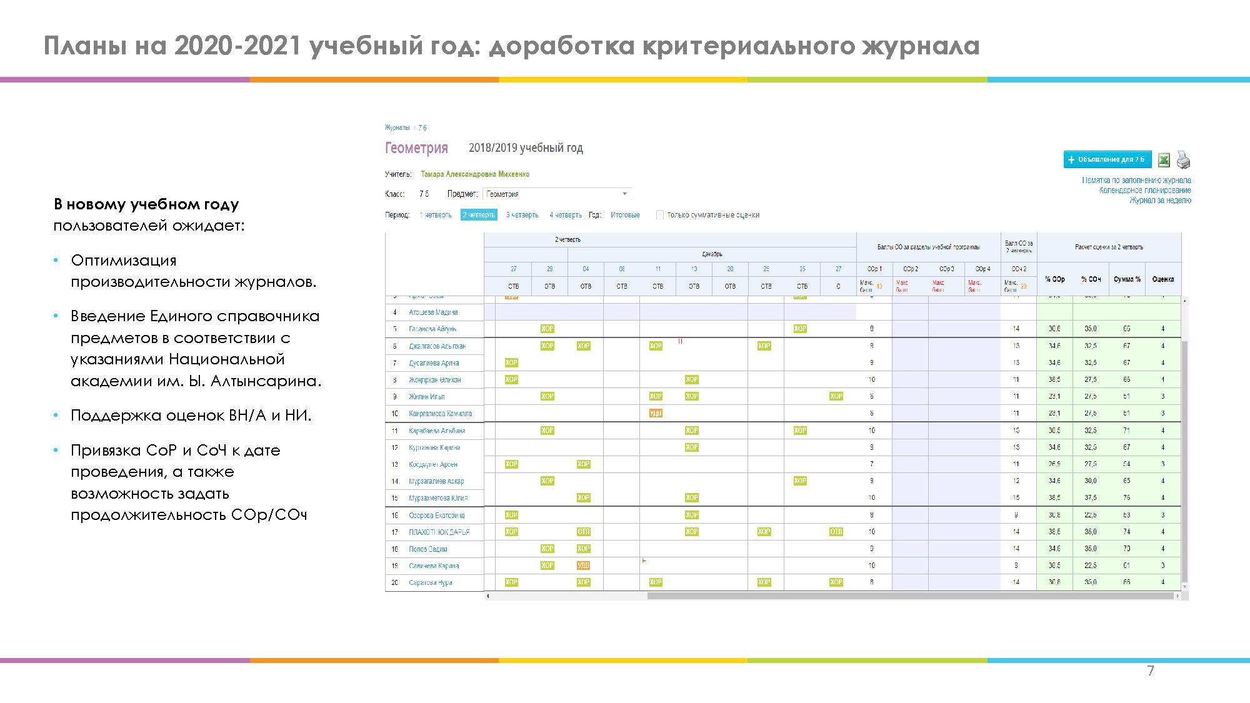This screenshot has height=703, width=1250.
Task: Click horizontal scrollbar left arrow
Action: pyautogui.click(x=488, y=596)
